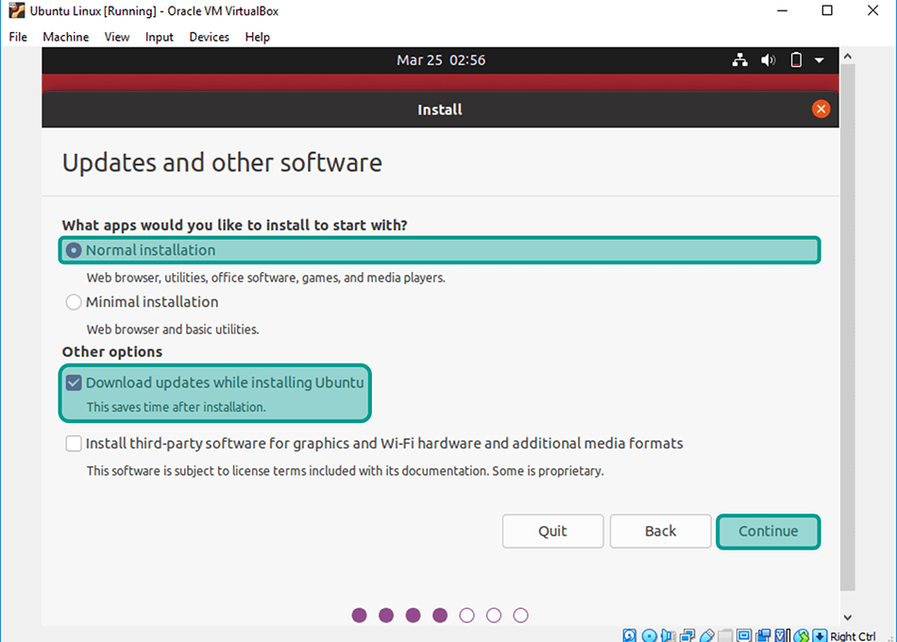This screenshot has width=897, height=642.
Task: Open the Machine menu
Action: 66,37
